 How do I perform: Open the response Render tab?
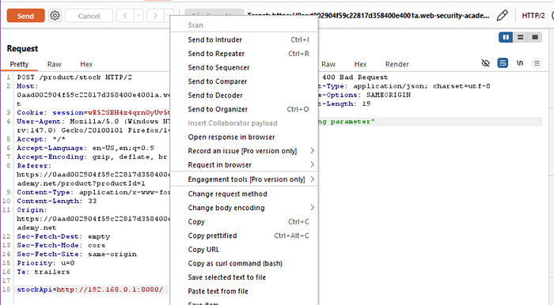coord(397,64)
